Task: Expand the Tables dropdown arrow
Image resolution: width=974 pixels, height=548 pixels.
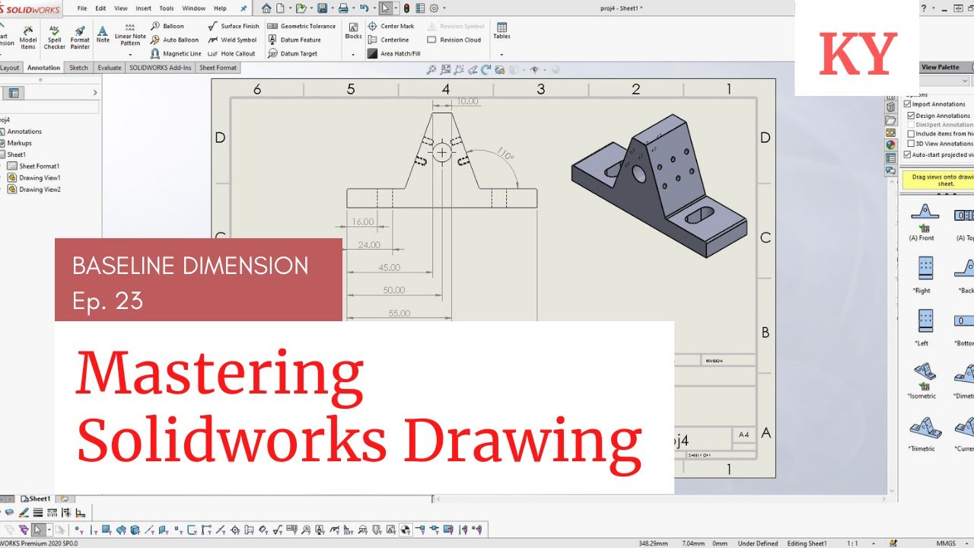Action: [x=501, y=55]
